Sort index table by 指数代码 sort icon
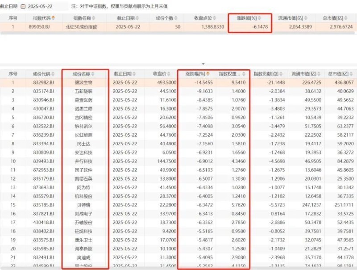Image resolution: width=357 pixels, height=270 pixels. pos(54,18)
